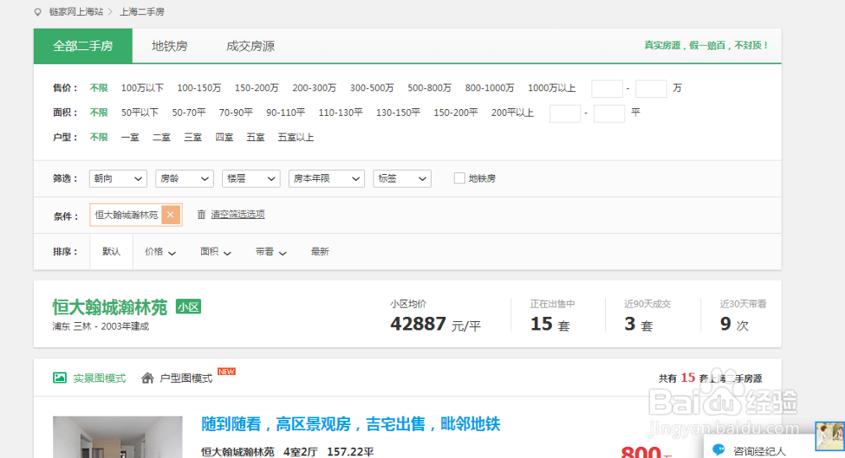The width and height of the screenshot is (845, 458).
Task: Switch to the 成交房源 tab
Action: tap(251, 46)
